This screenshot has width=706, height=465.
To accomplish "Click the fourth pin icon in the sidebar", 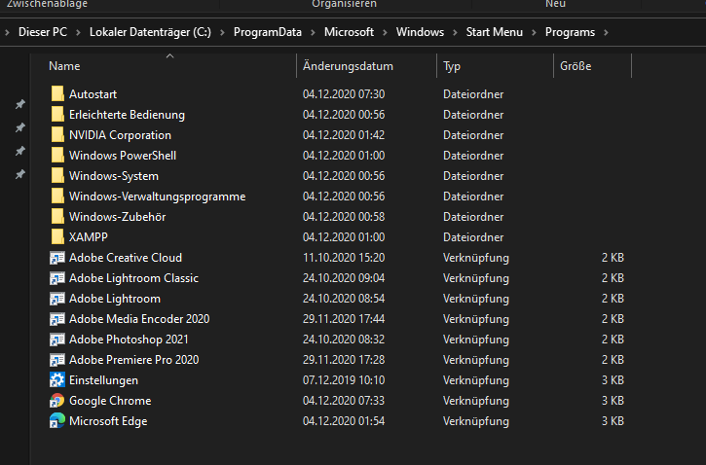I will point(19,174).
